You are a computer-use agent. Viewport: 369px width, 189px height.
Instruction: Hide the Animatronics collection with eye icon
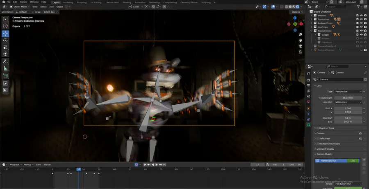(362, 31)
